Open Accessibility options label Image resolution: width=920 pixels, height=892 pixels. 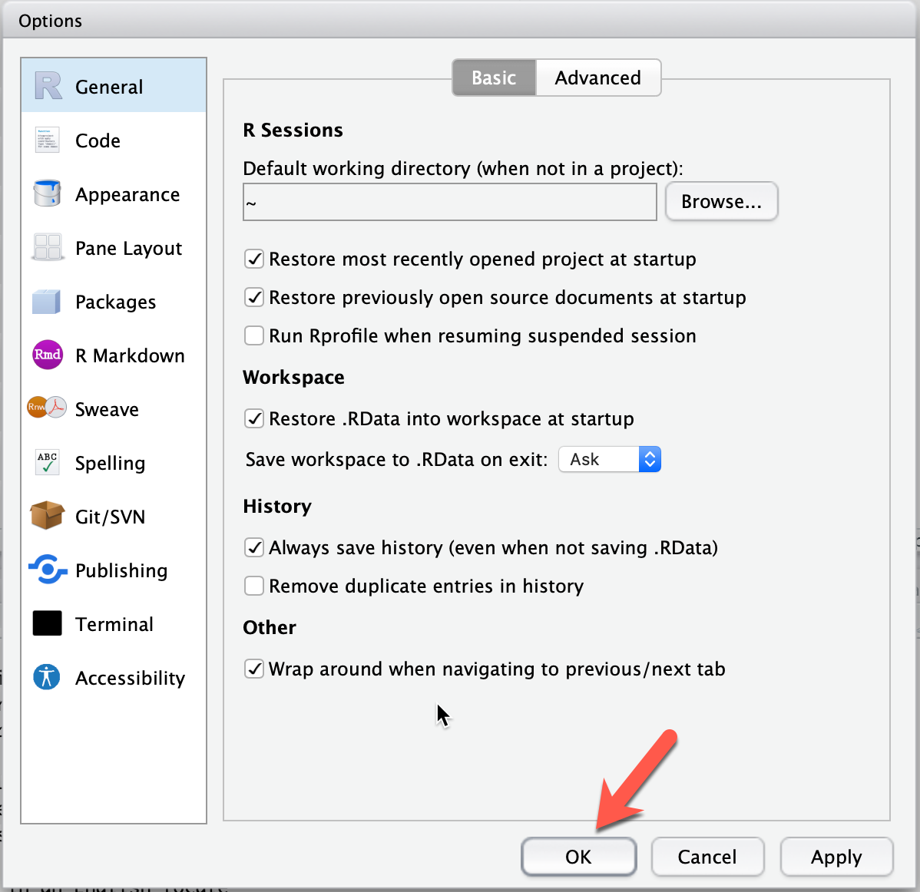(131, 679)
